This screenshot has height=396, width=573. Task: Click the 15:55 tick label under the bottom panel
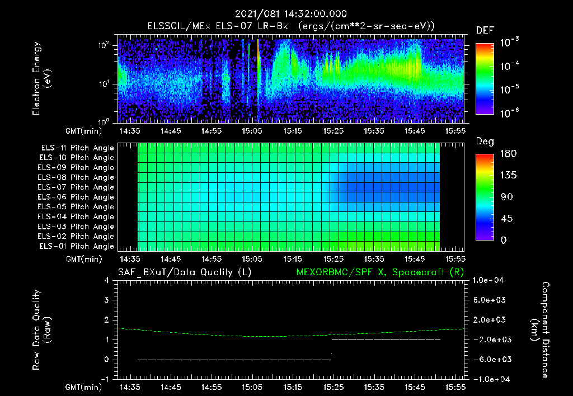[455, 387]
